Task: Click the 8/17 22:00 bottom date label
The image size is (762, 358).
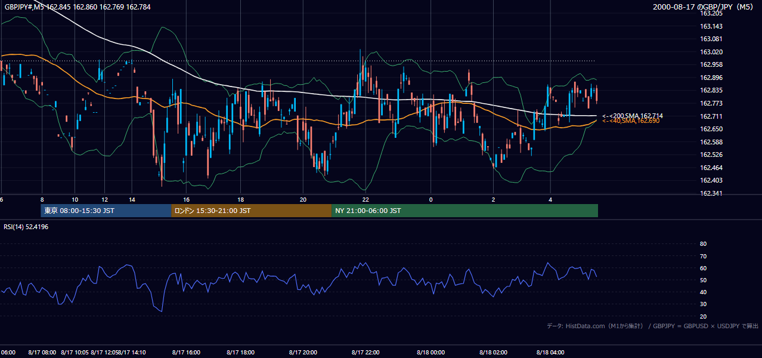Action: point(365,353)
